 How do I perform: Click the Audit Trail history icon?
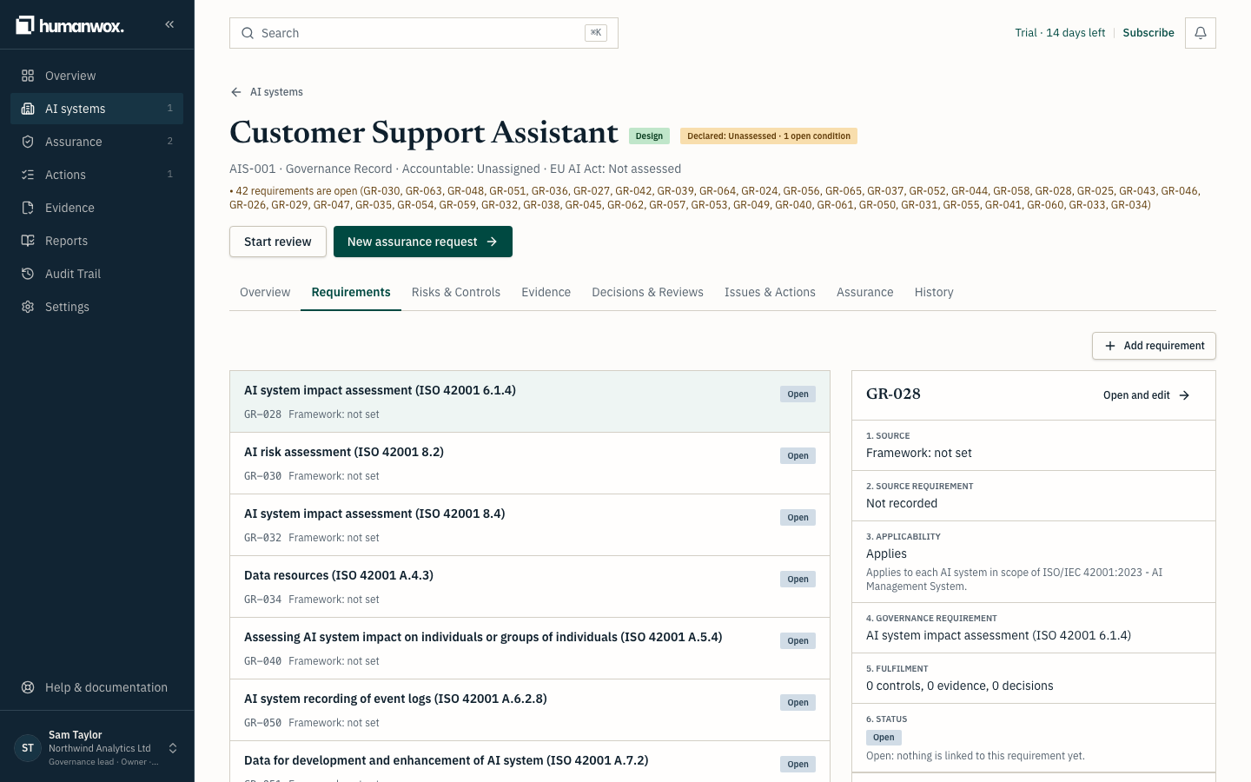(x=28, y=274)
